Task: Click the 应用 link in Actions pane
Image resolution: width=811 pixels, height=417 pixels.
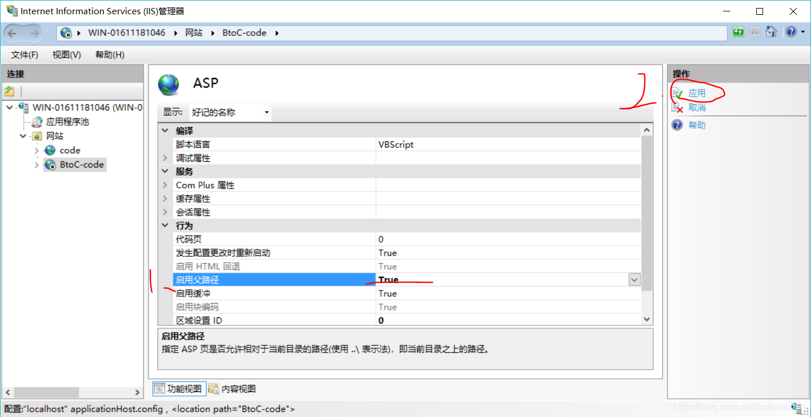Action: 697,93
